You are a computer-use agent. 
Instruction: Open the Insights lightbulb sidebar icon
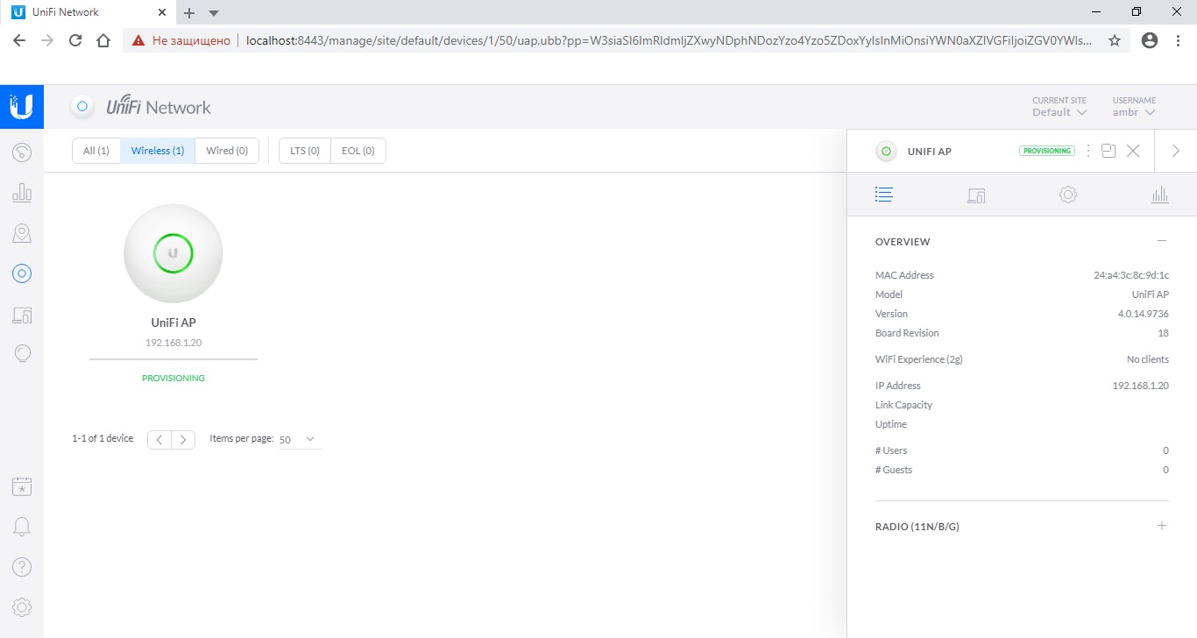click(x=22, y=353)
